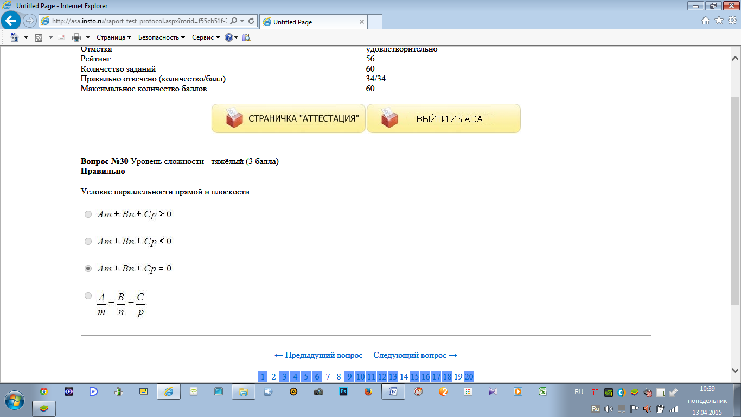The height and width of the screenshot is (417, 741).
Task: Click the address bar URL field
Action: pos(139,21)
